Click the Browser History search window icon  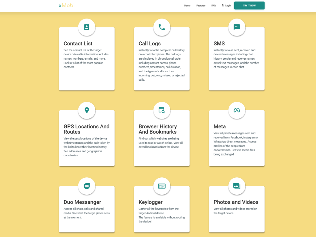162,110
